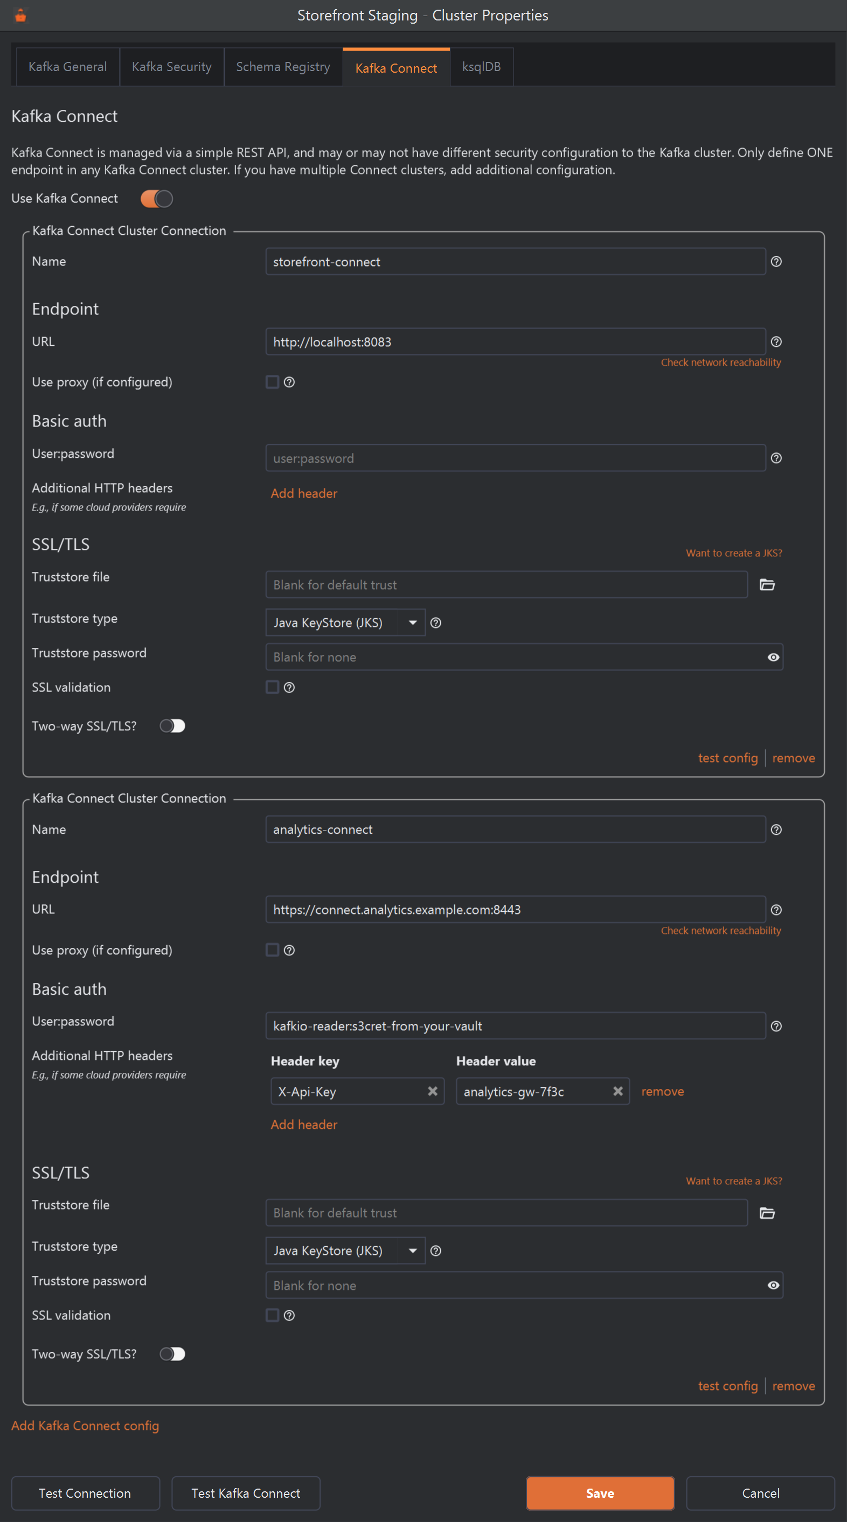This screenshot has height=1522, width=847.
Task: Click Test Connection button
Action: click(85, 1493)
